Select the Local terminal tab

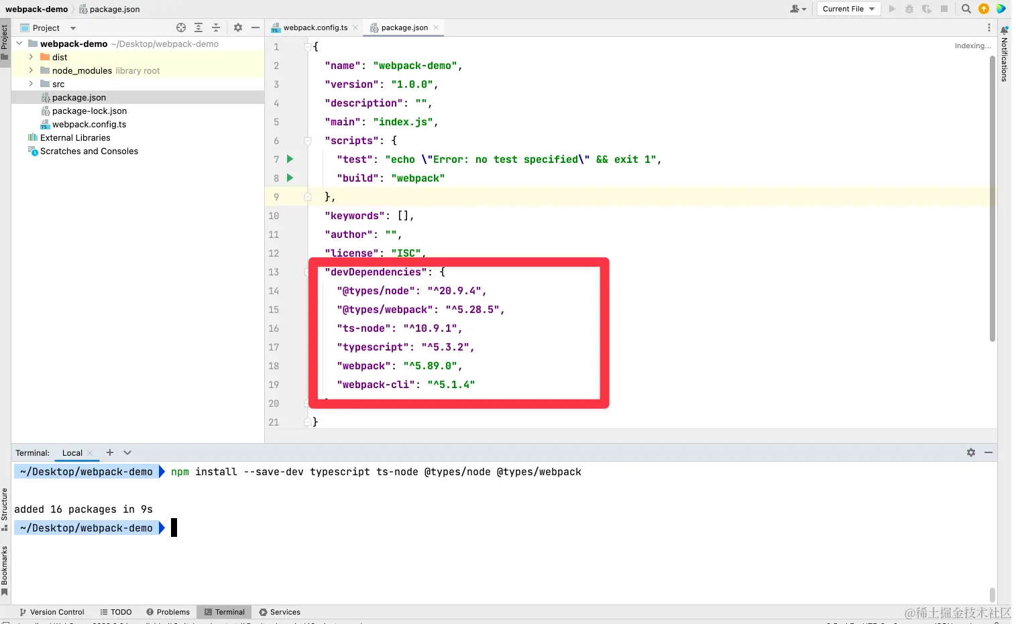click(72, 453)
